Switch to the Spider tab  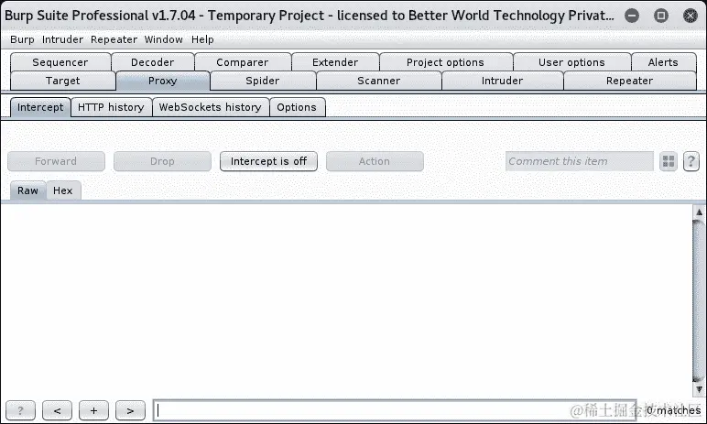coord(263,81)
